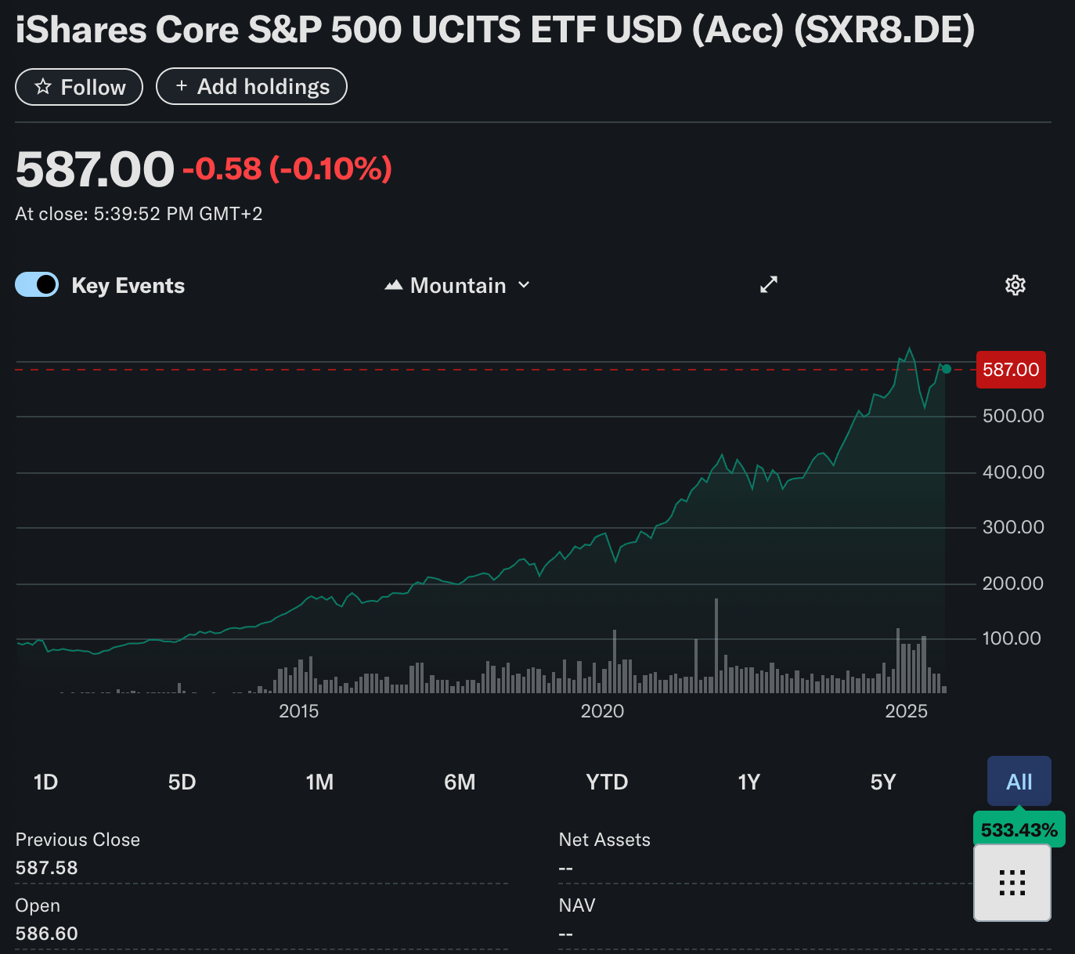
Task: Click the Add holdings button
Action: coord(251,86)
